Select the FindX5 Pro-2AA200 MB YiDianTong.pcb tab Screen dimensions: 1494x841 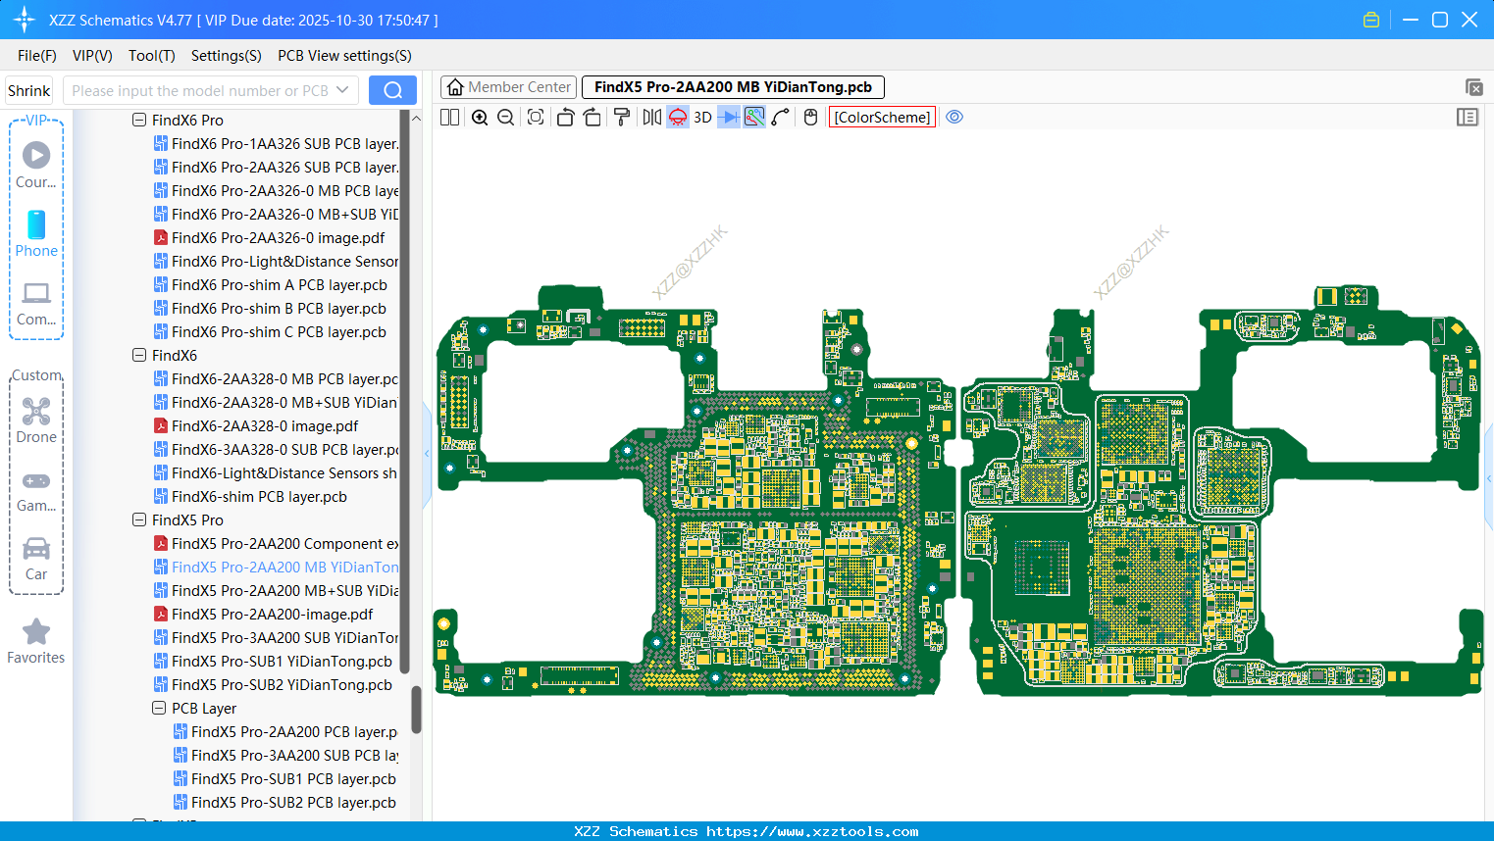[x=732, y=86]
